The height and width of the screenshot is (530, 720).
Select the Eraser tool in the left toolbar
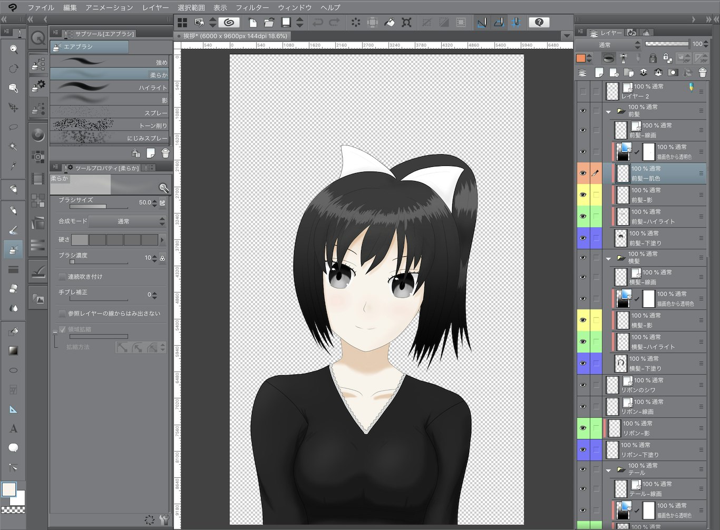click(14, 287)
